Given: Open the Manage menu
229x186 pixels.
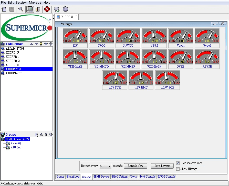Looking at the screenshot, I should pyautogui.click(x=35, y=2).
